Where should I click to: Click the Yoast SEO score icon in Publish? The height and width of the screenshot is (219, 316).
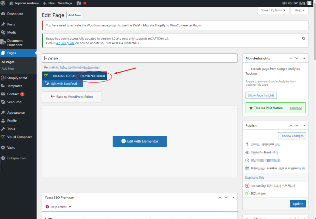(x=247, y=193)
